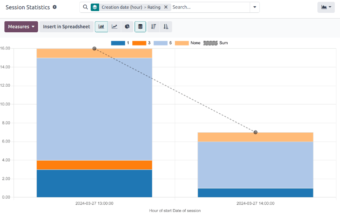Expand the search options dropdown arrow
340x215 pixels.
tap(254, 8)
